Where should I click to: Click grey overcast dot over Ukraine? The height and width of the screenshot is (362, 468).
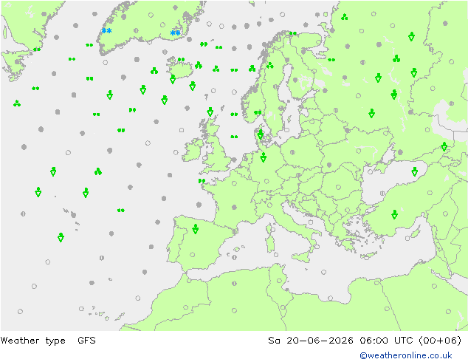(x=329, y=165)
